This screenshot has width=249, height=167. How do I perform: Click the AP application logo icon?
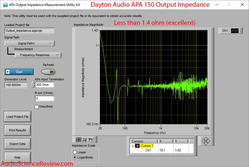5,5
